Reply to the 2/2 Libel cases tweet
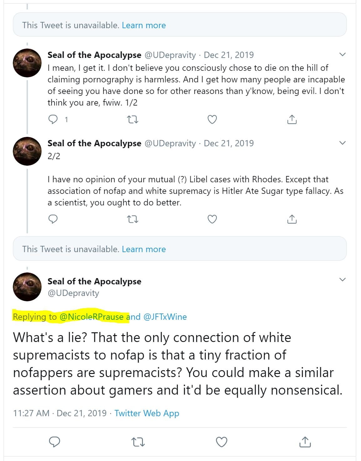 tap(53, 219)
